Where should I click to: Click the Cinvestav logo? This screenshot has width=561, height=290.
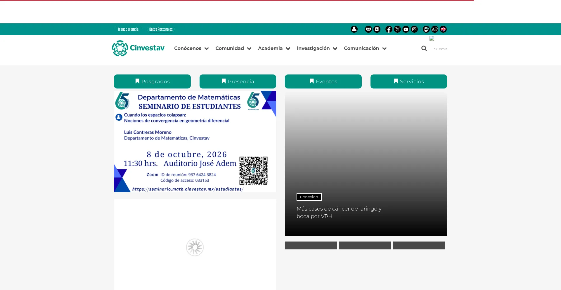pos(138,48)
